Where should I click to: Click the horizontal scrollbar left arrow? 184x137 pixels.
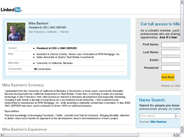[x=2, y=135]
